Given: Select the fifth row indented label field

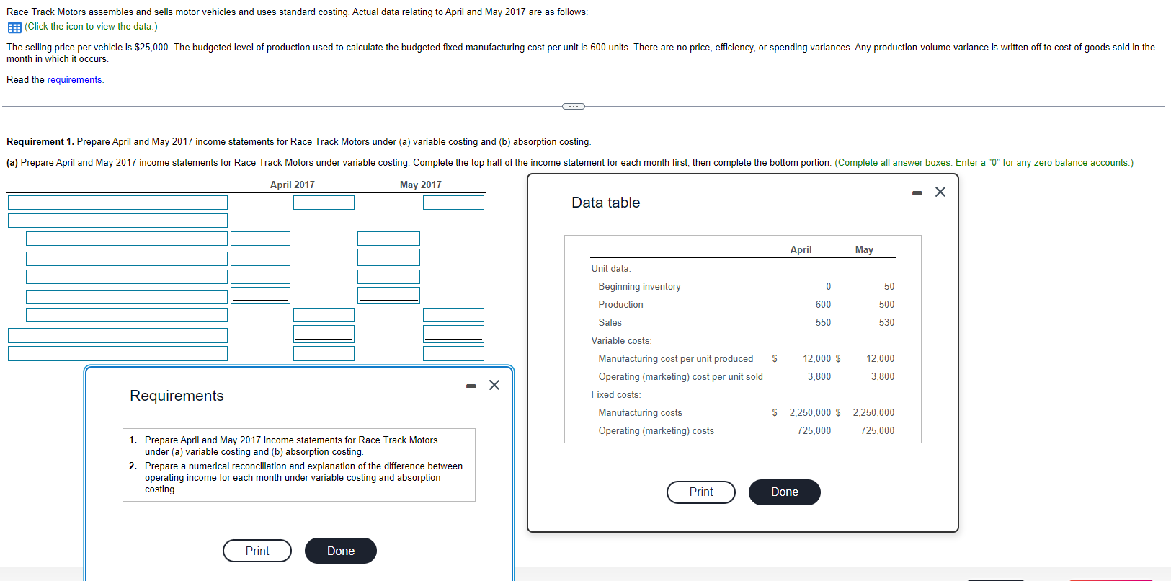Looking at the screenshot, I should (x=127, y=277).
